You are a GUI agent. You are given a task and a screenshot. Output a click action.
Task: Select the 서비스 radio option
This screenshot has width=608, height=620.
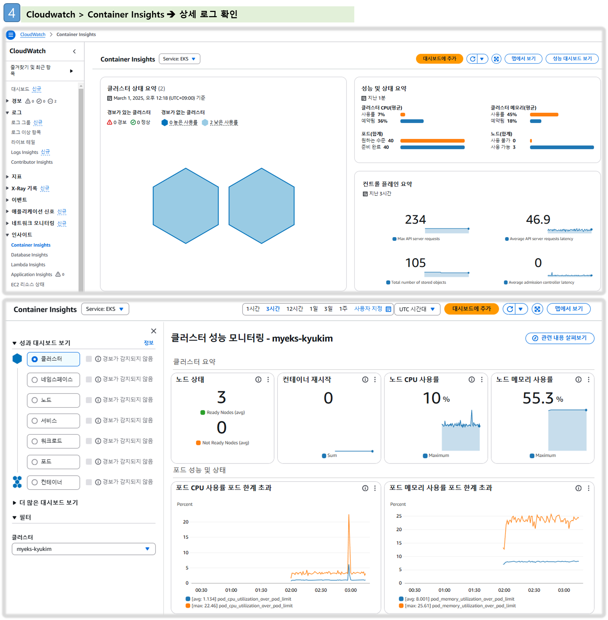click(x=34, y=421)
